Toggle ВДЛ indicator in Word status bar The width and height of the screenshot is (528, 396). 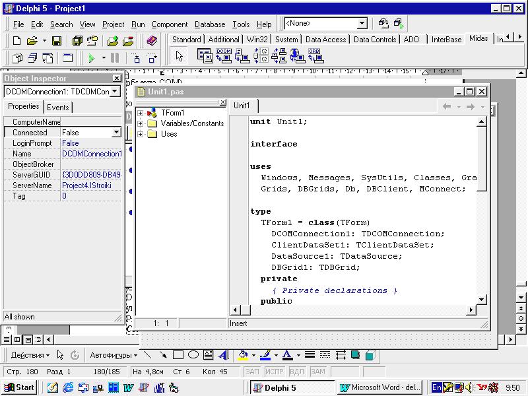pos(296,372)
